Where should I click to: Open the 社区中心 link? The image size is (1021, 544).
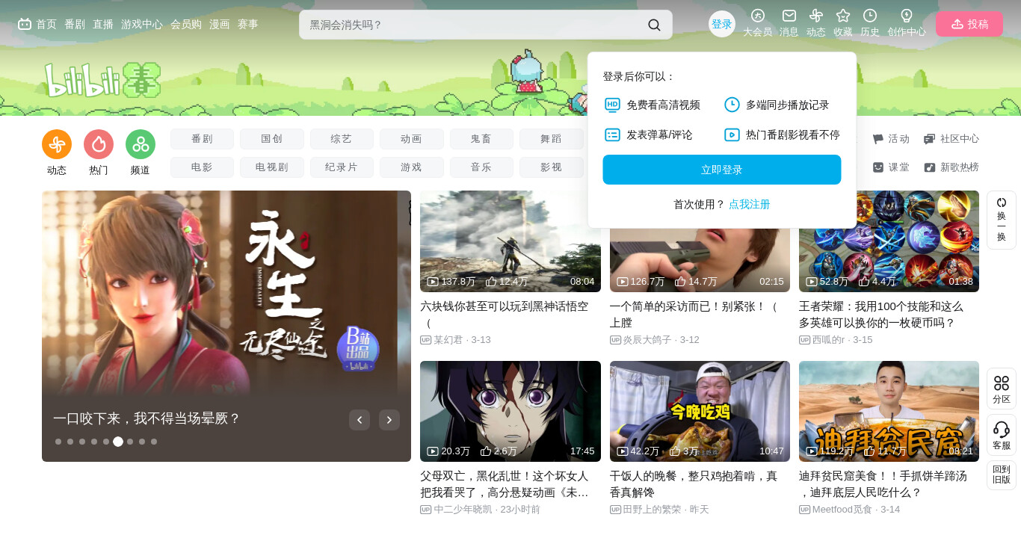(x=951, y=139)
